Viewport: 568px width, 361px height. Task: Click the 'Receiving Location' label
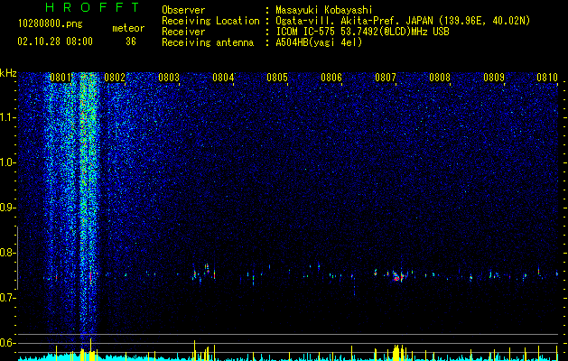pos(210,21)
